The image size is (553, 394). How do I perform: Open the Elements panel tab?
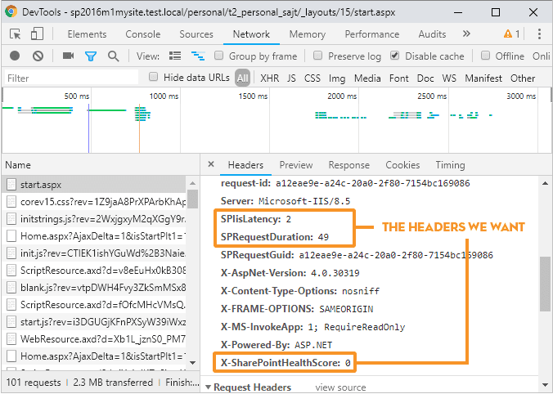click(x=87, y=34)
